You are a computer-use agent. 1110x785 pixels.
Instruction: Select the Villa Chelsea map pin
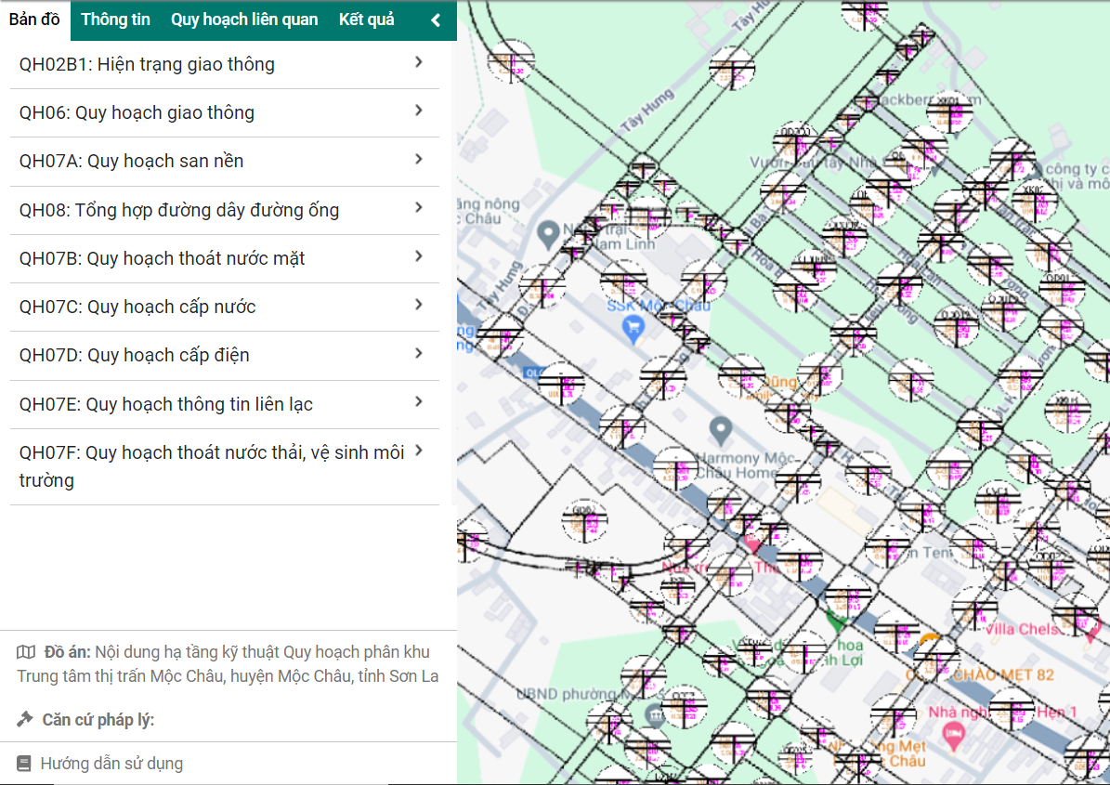1090,636
